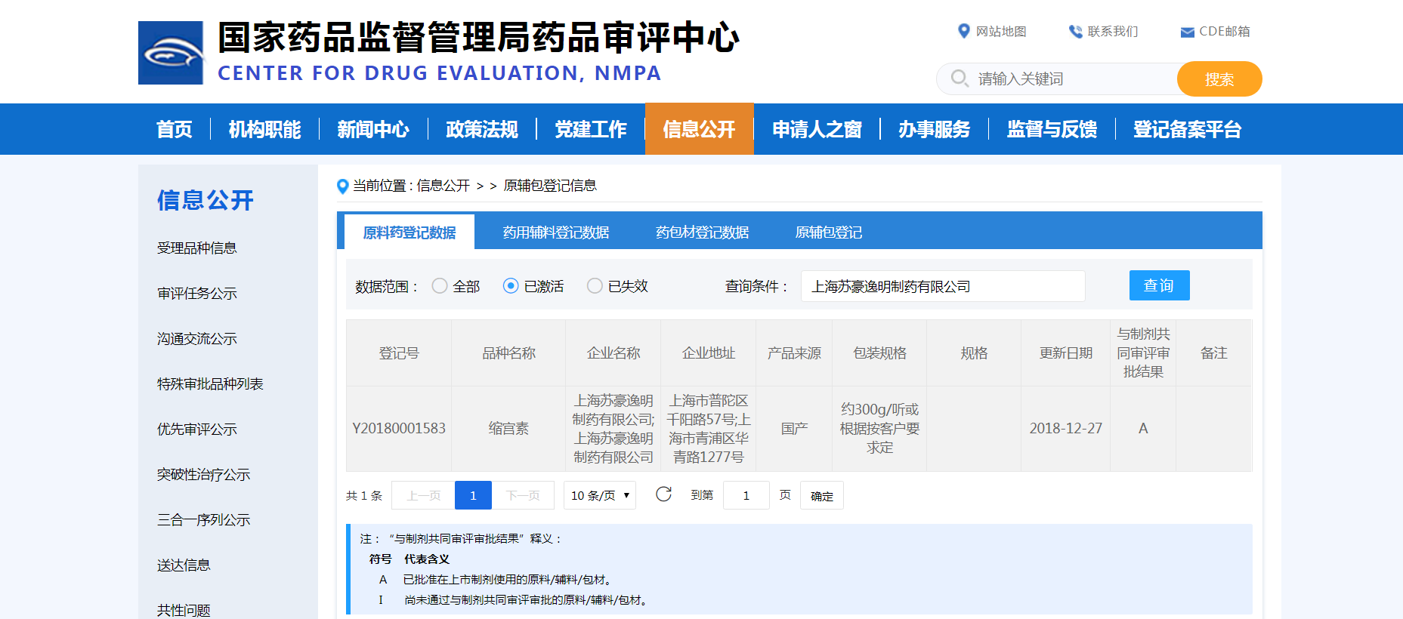This screenshot has height=619, width=1403.
Task: Click the page number jump input field
Action: coord(746,495)
